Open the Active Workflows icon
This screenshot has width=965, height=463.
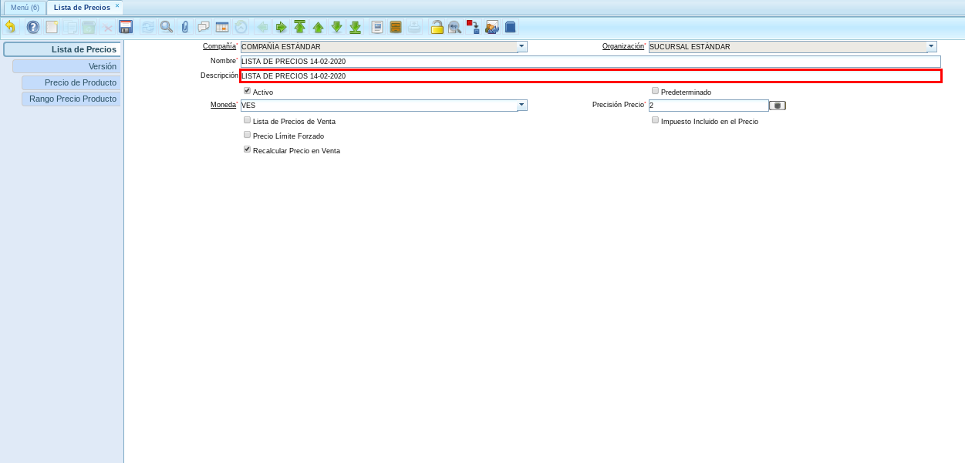point(473,27)
